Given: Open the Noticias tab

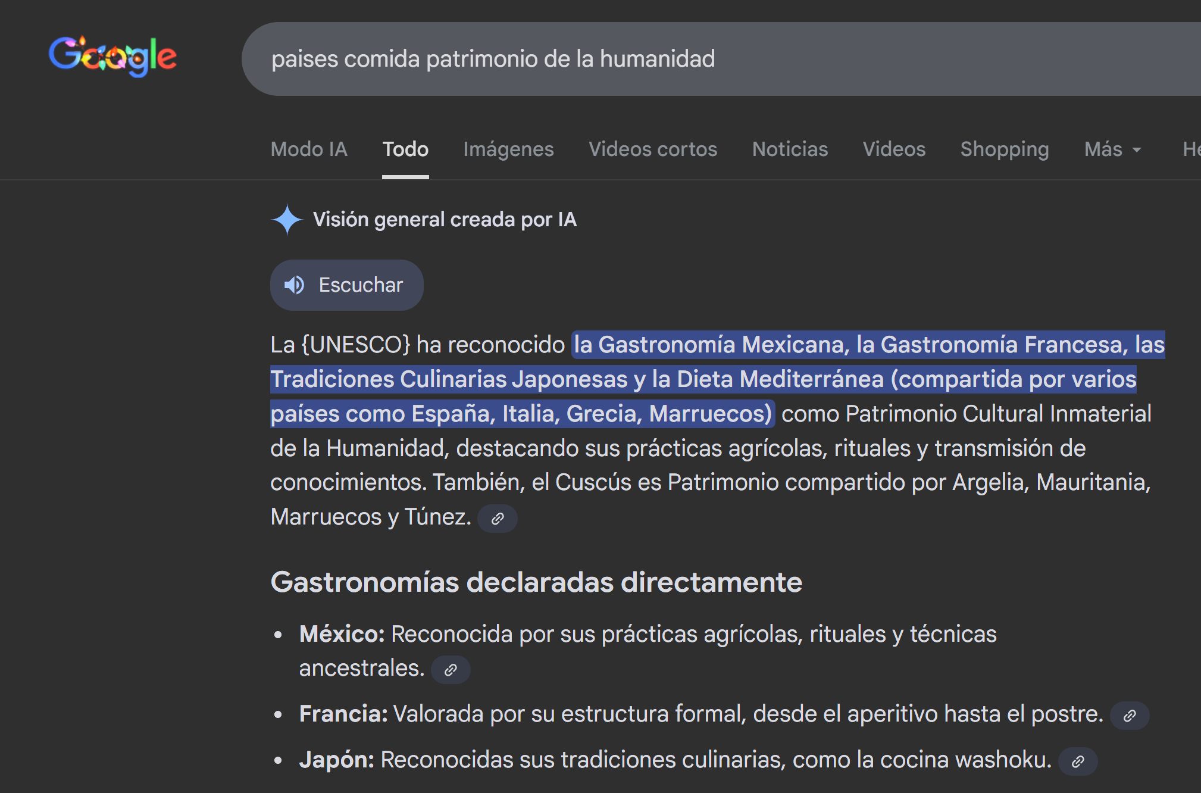Looking at the screenshot, I should click(x=790, y=149).
